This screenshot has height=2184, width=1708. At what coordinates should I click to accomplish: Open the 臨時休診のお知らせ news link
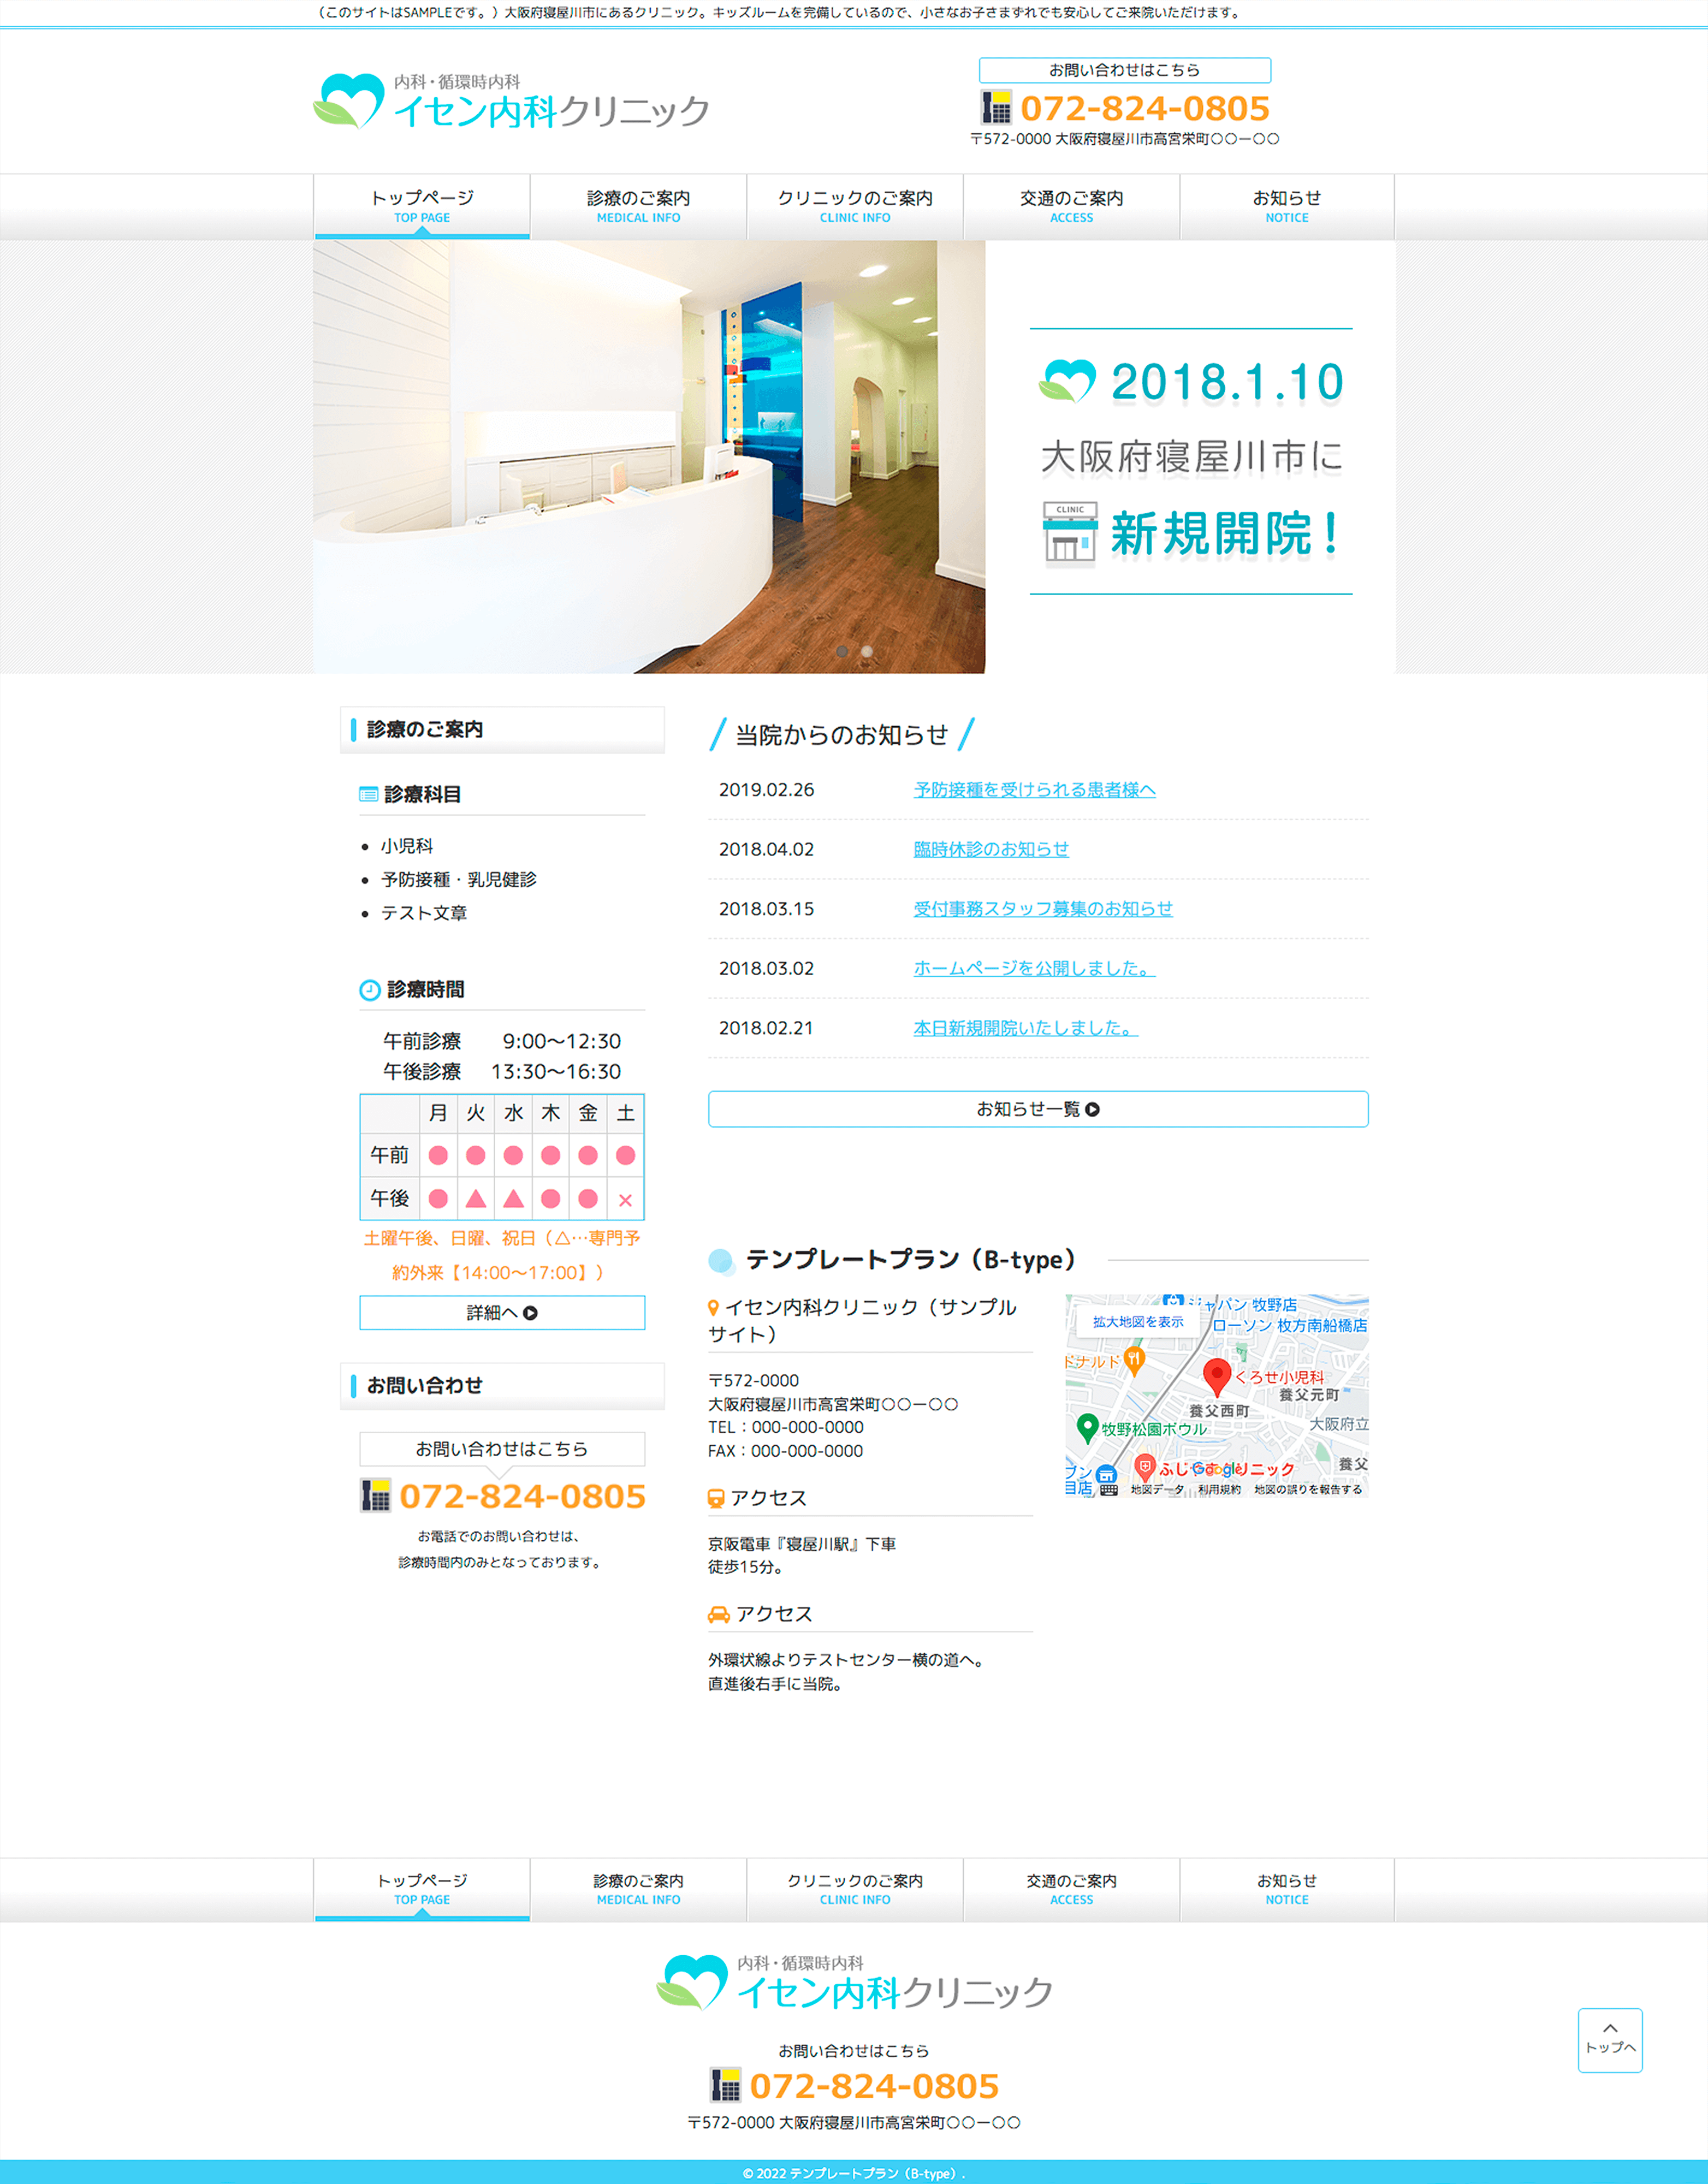[x=991, y=849]
